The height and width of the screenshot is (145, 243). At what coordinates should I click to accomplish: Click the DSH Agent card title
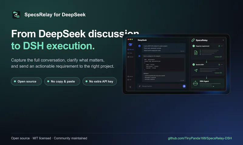(204, 81)
